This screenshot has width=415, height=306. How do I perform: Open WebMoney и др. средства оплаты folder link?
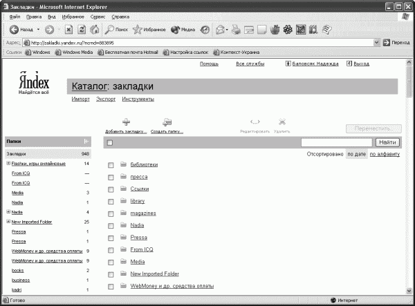click(x=172, y=286)
